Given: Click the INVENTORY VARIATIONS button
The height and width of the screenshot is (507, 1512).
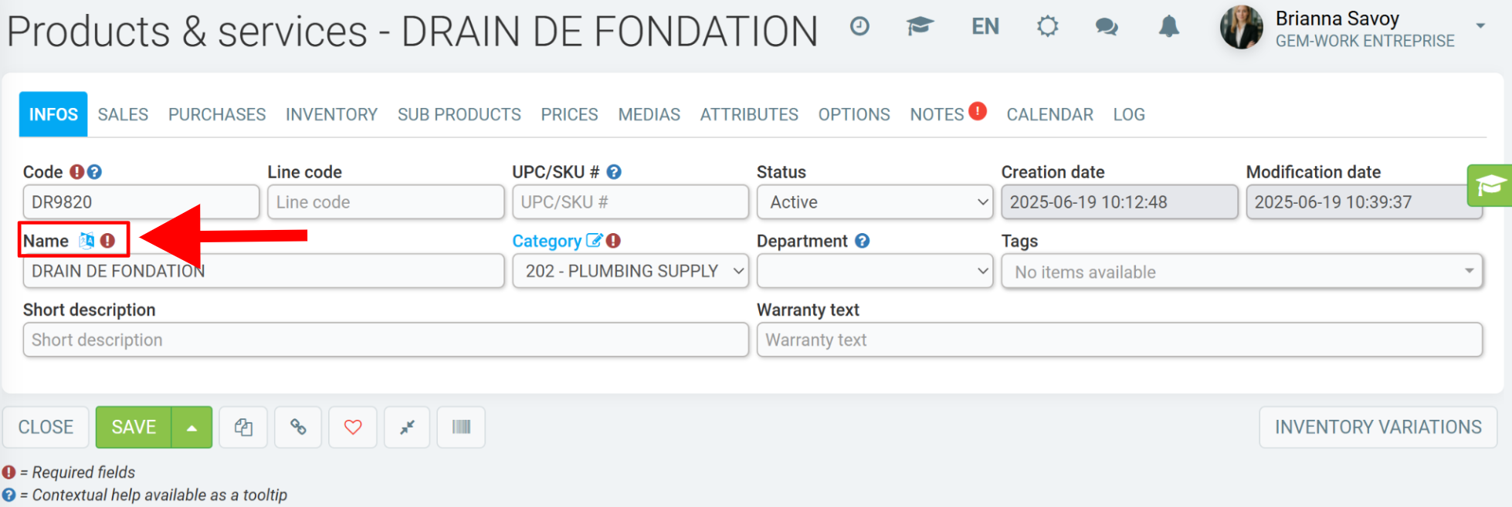Looking at the screenshot, I should pyautogui.click(x=1378, y=427).
